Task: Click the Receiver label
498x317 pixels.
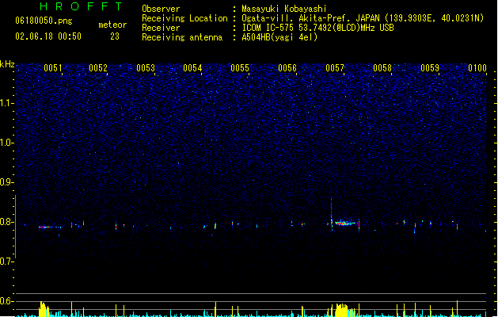Action: coord(161,28)
